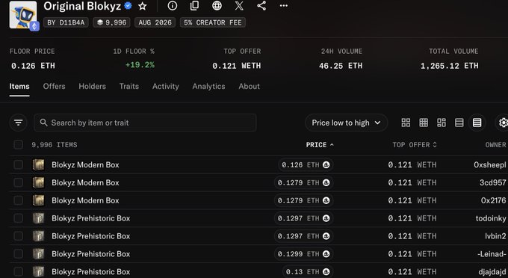Click the Original Blokyz collection title

pyautogui.click(x=82, y=6)
